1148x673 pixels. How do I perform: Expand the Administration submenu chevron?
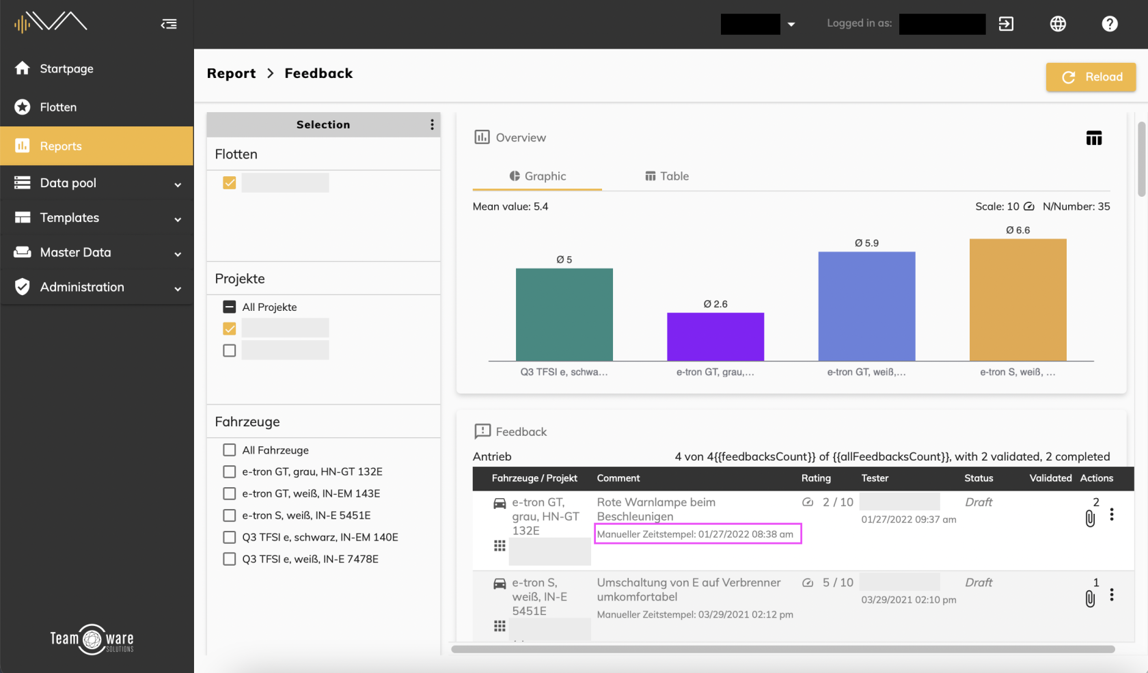pyautogui.click(x=178, y=289)
